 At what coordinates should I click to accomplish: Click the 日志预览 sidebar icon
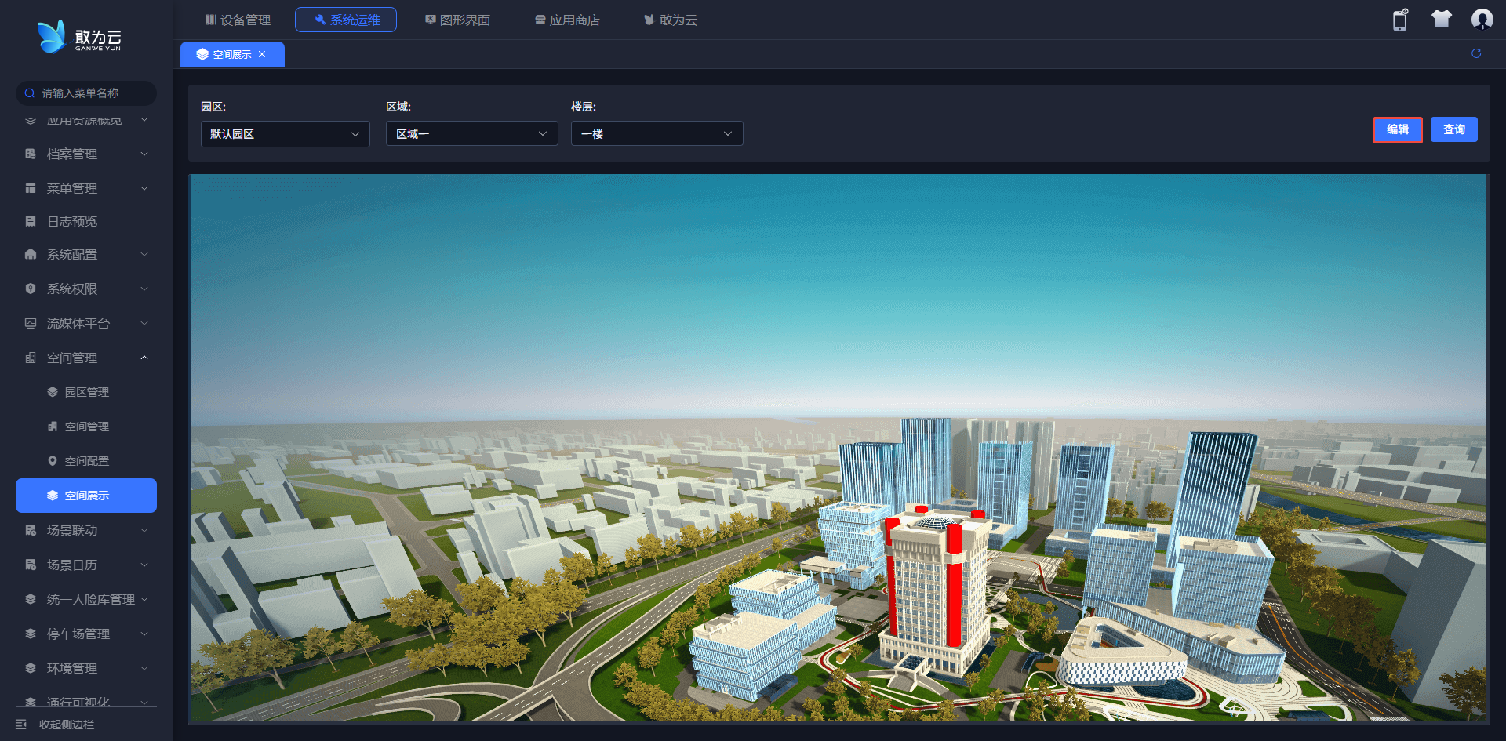(31, 221)
